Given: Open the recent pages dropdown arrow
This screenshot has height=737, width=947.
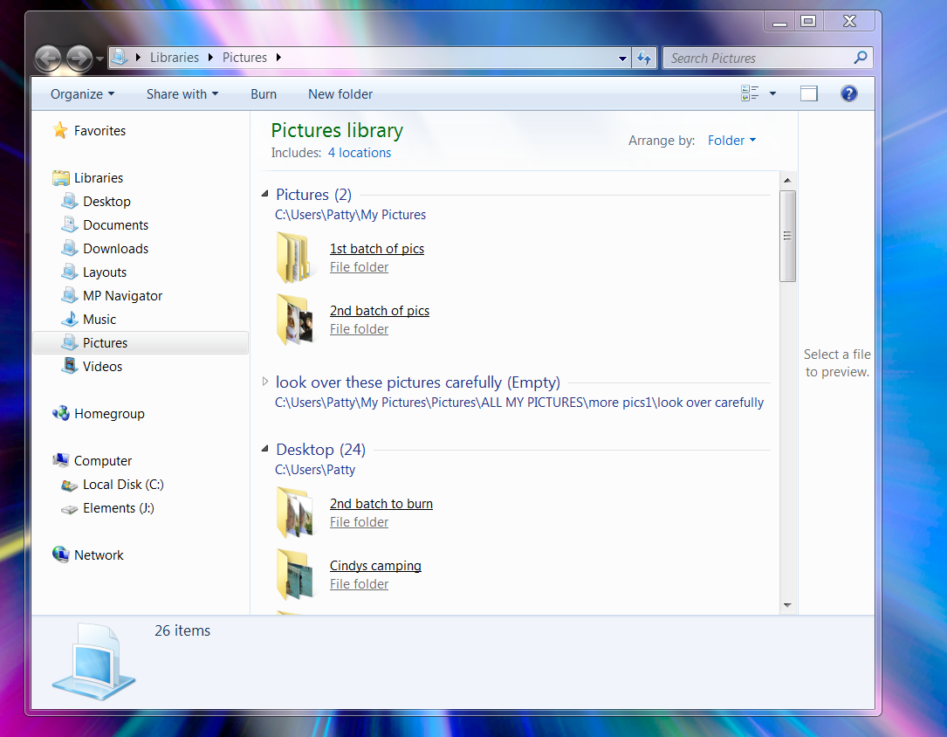Looking at the screenshot, I should (100, 59).
